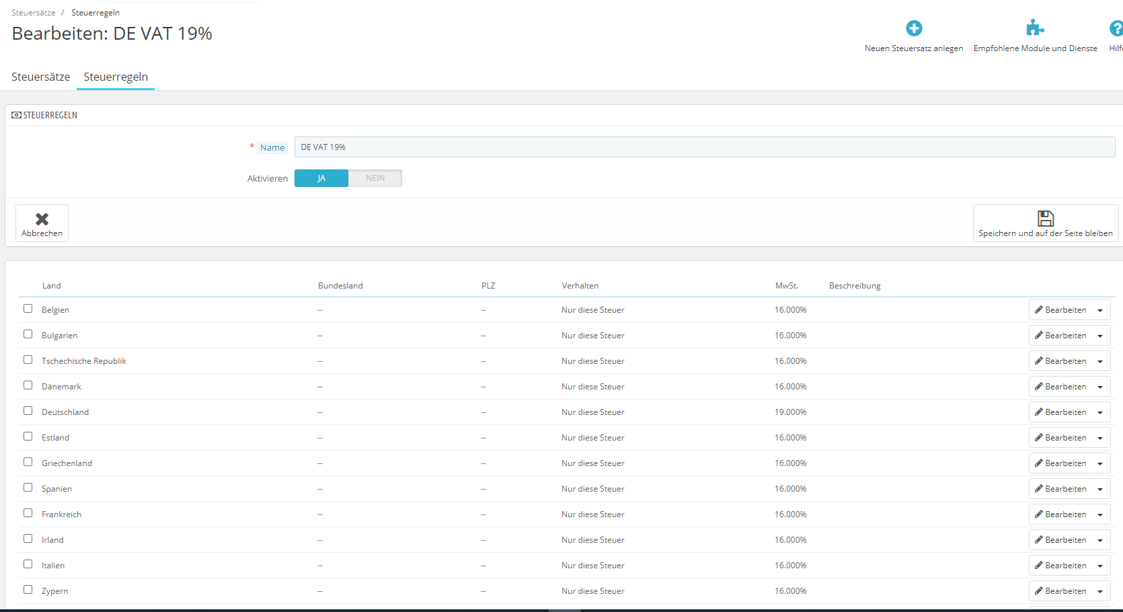Edit the Deutschland tax rule

(x=1060, y=412)
